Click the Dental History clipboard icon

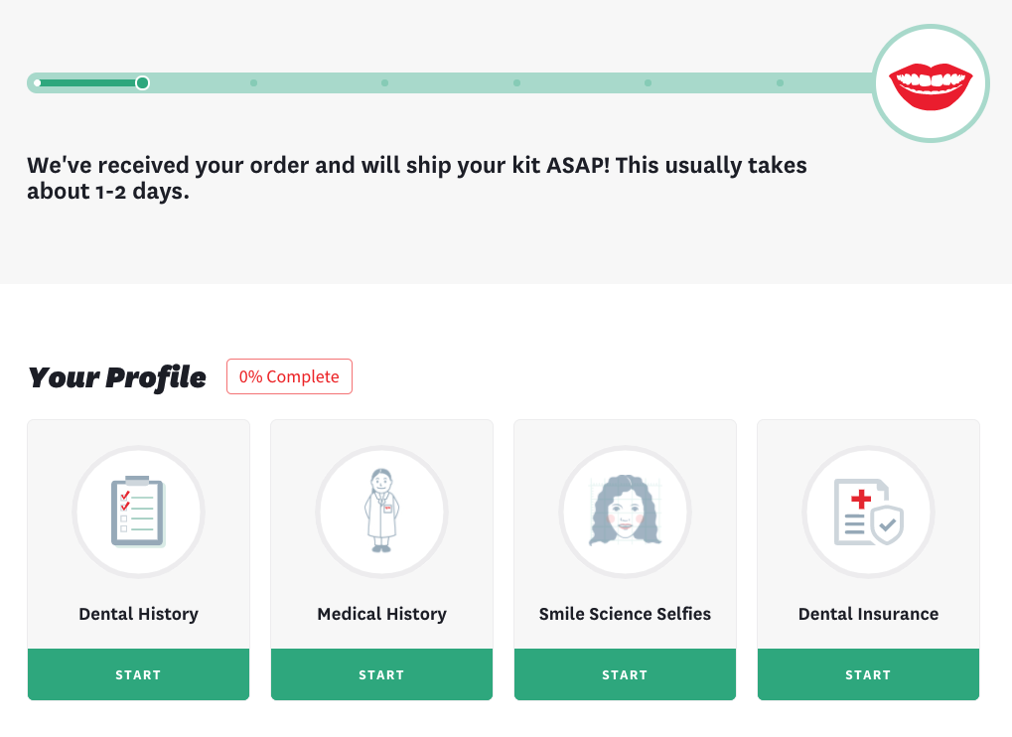138,512
